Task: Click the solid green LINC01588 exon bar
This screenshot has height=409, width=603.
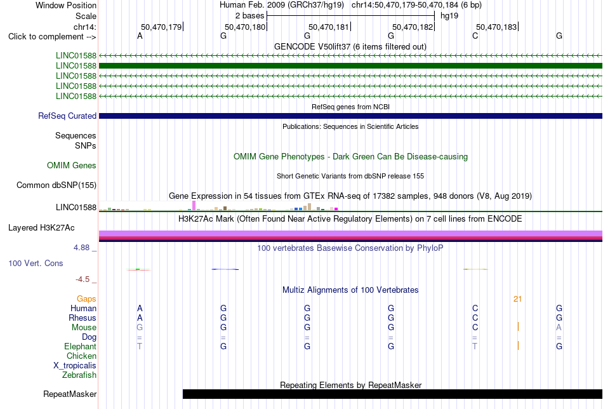Action: (x=350, y=66)
